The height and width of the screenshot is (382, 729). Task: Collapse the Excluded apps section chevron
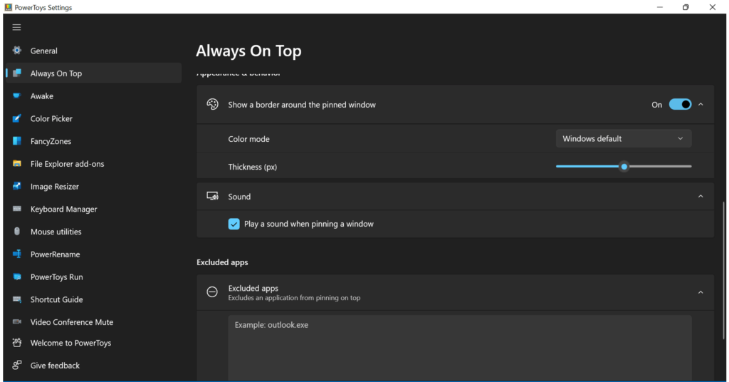701,292
